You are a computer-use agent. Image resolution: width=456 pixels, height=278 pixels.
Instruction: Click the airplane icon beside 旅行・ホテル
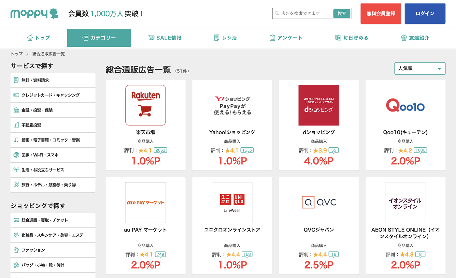coord(16,185)
